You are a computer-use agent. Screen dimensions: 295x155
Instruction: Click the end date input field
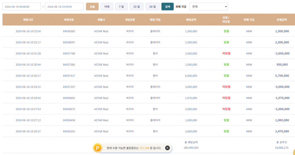point(64,7)
